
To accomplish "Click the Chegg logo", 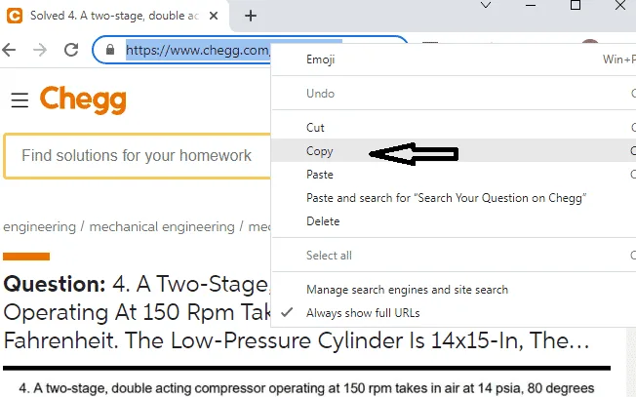I will click(83, 99).
